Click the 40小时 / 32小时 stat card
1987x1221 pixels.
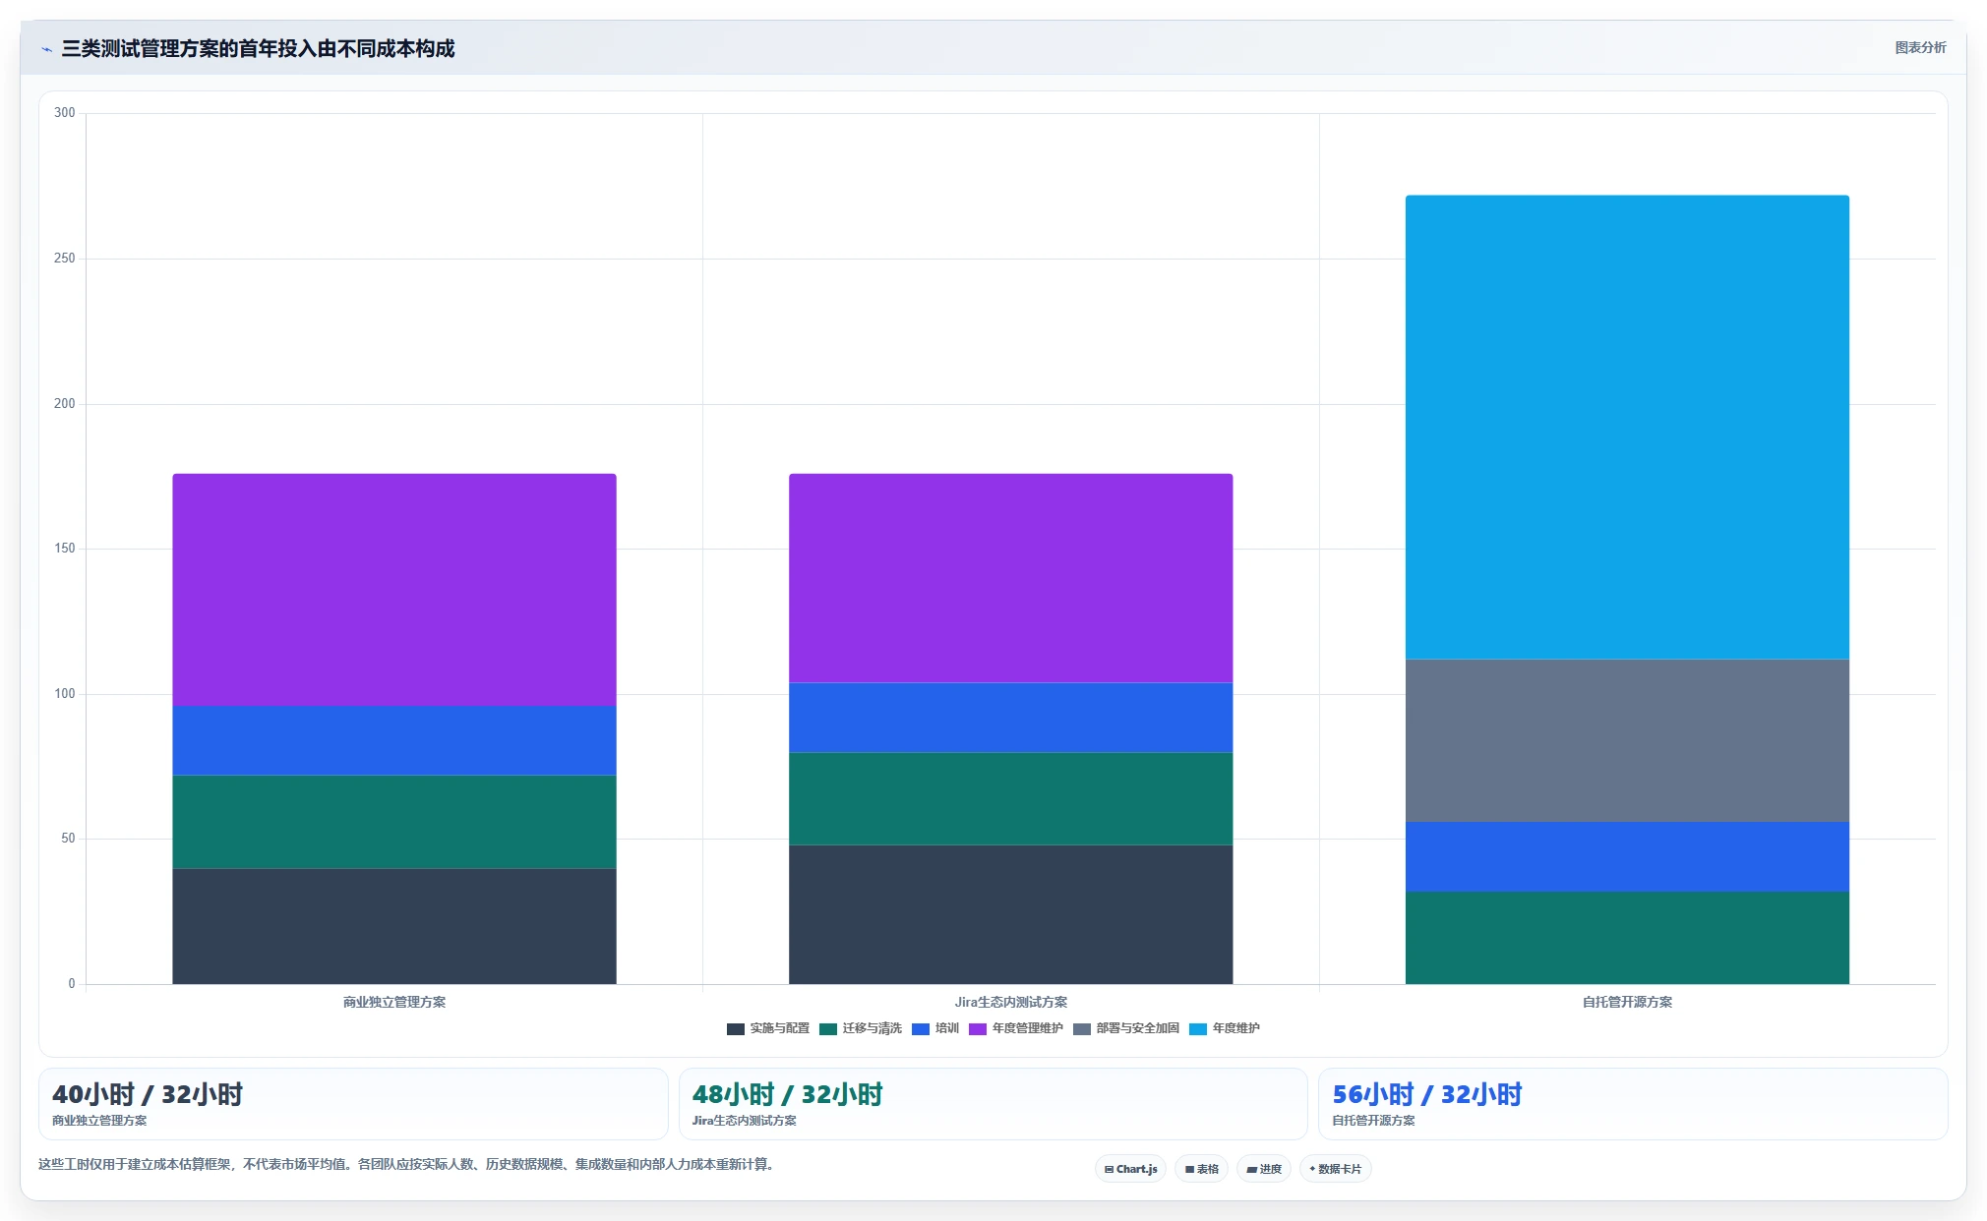tap(353, 1104)
